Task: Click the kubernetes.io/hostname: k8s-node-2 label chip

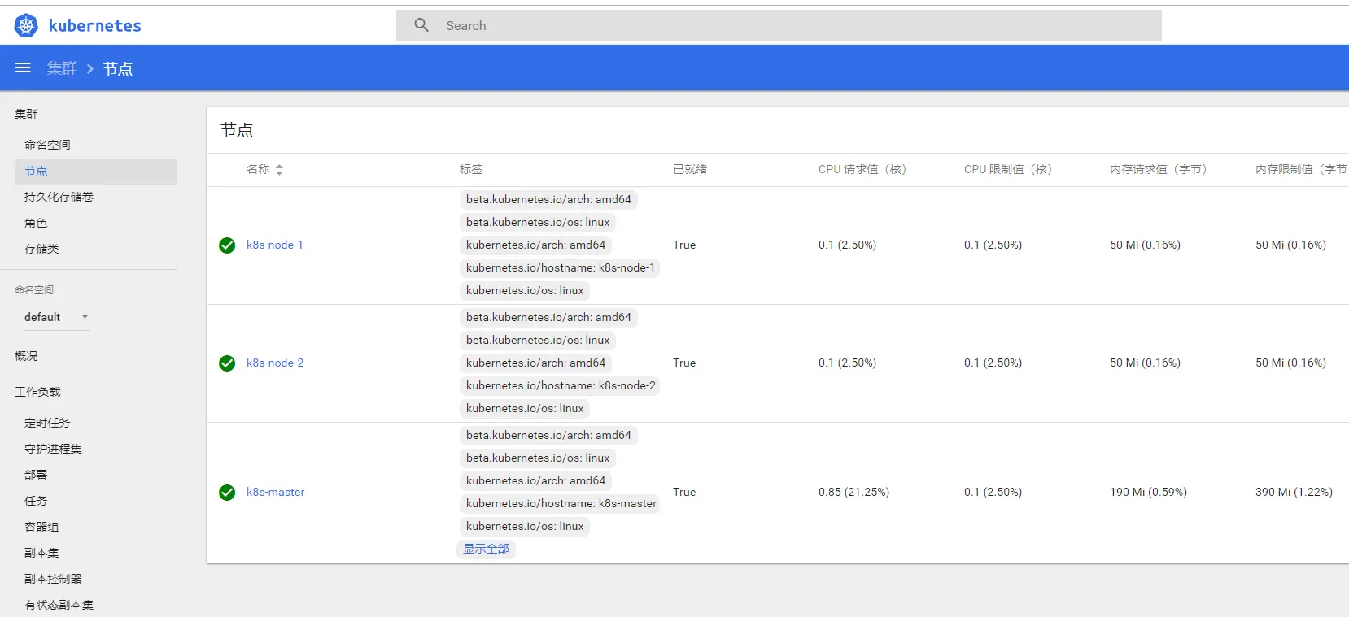Action: click(x=561, y=385)
